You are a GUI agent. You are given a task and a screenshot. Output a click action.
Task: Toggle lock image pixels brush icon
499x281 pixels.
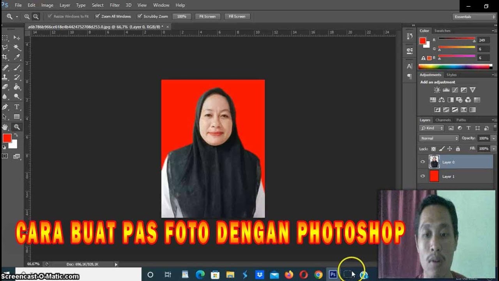442,149
